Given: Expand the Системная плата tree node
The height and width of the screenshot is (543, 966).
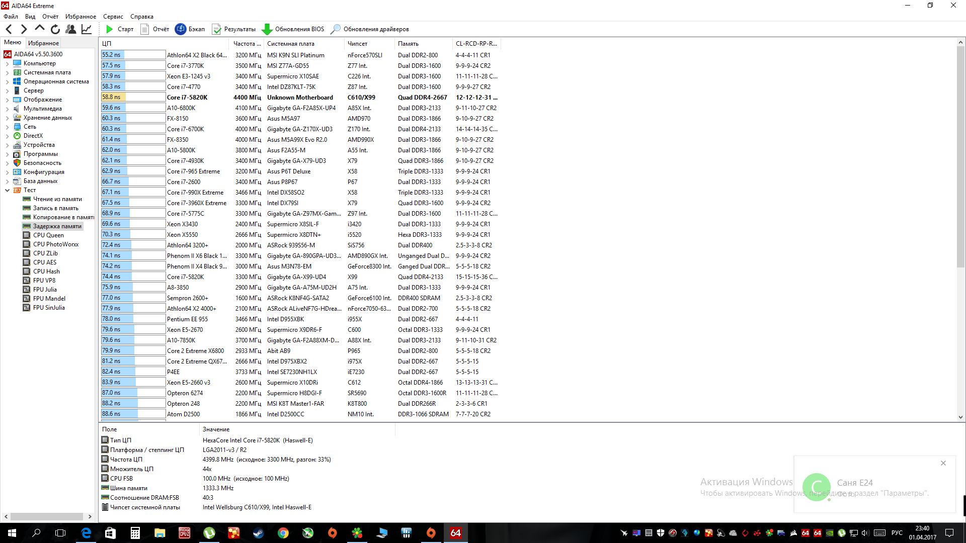Looking at the screenshot, I should [7, 73].
